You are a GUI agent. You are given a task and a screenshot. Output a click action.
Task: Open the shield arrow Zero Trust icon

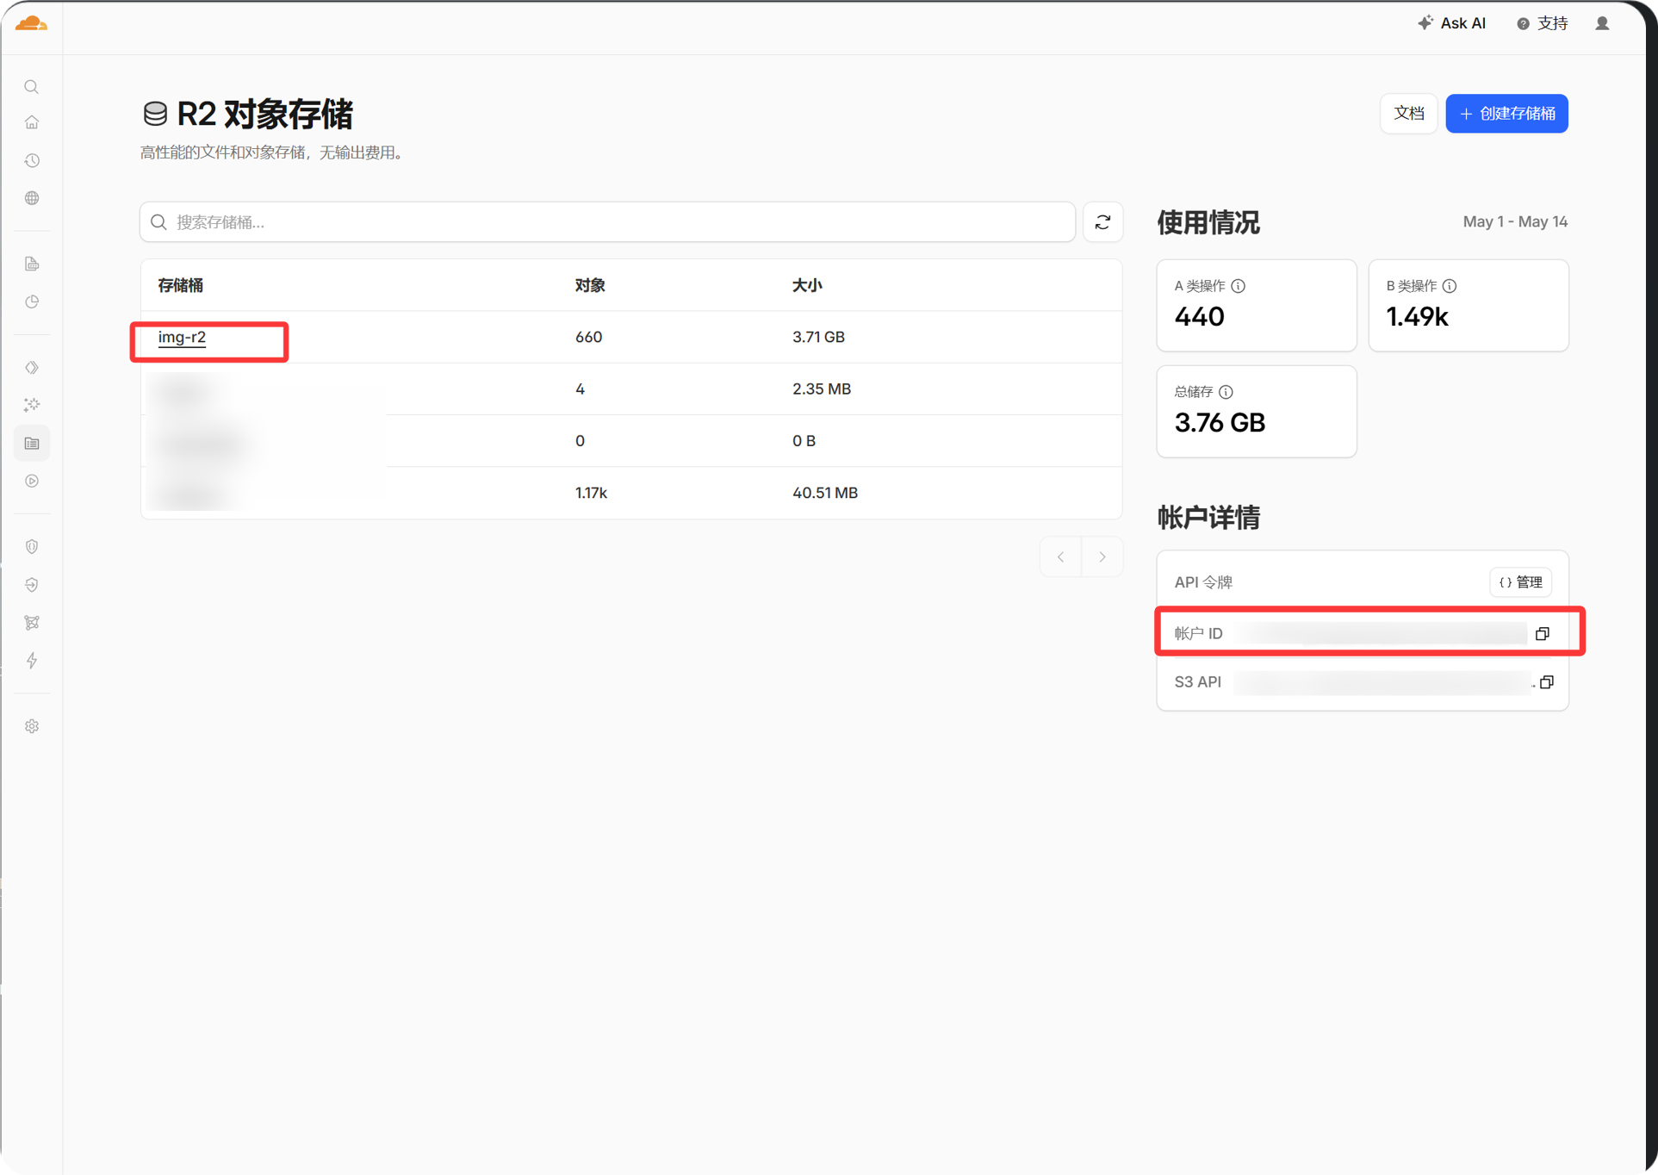(32, 585)
